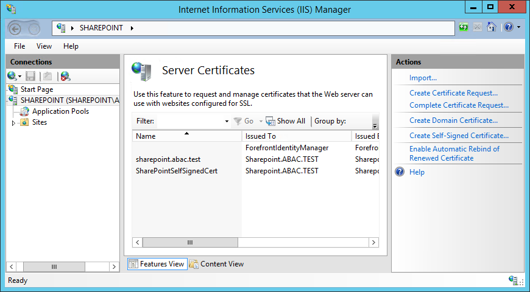Screen dimensions: 530x292
Task: Select the SHAREPOINT server node
Action: (x=69, y=100)
